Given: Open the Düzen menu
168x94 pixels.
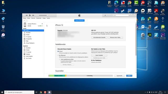Looking at the screenshot, I should [x=29, y=18].
